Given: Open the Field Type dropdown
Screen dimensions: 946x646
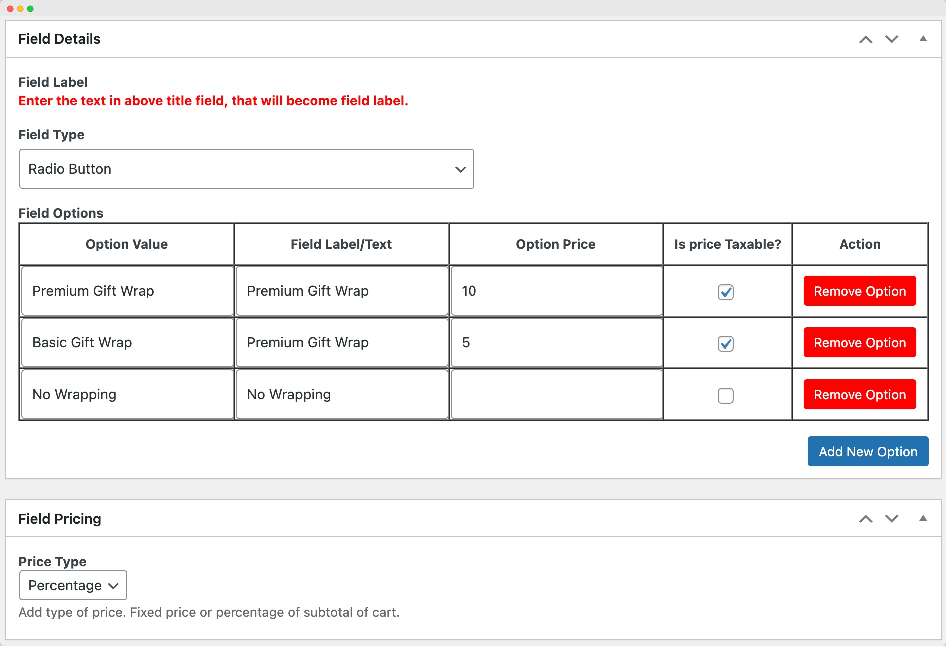Looking at the screenshot, I should (246, 169).
